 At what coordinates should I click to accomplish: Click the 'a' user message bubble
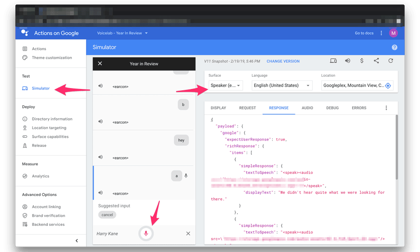click(177, 176)
